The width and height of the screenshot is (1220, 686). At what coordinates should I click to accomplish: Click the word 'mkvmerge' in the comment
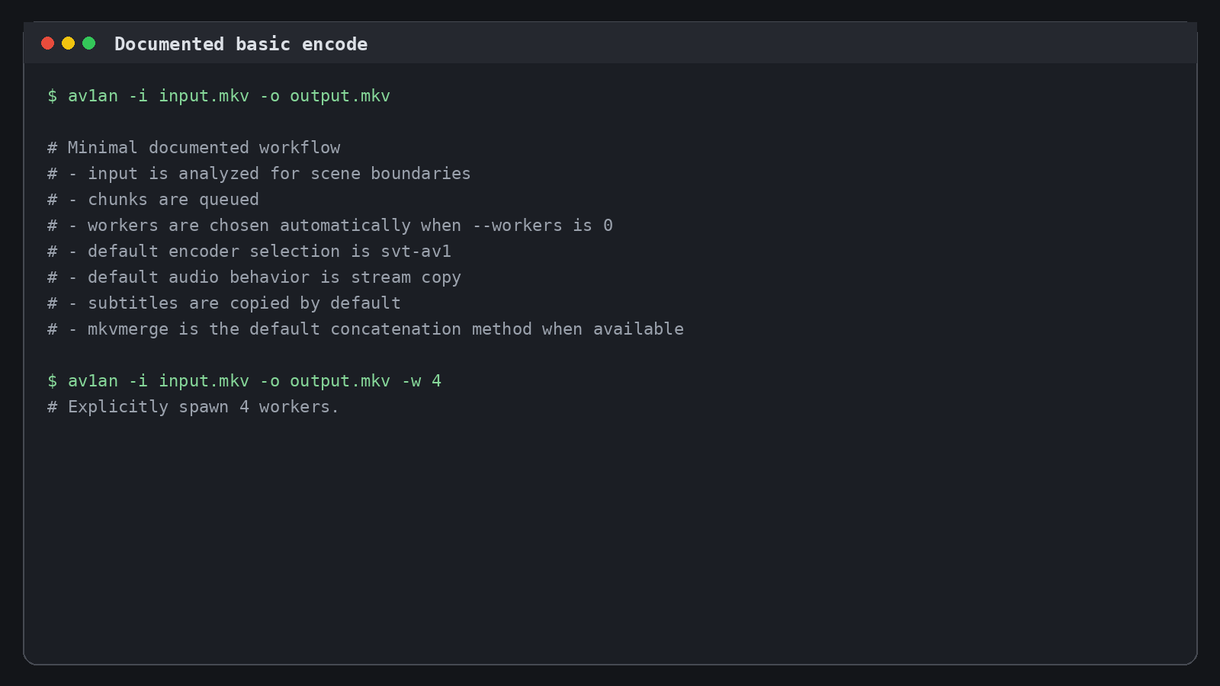click(x=128, y=329)
